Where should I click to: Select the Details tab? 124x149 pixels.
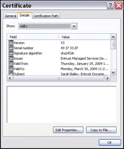tap(25, 15)
